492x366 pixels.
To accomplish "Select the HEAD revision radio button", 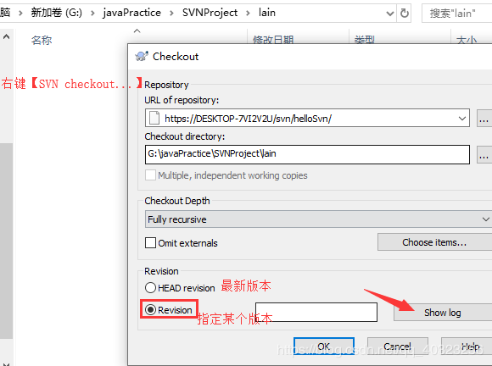I will point(150,287).
